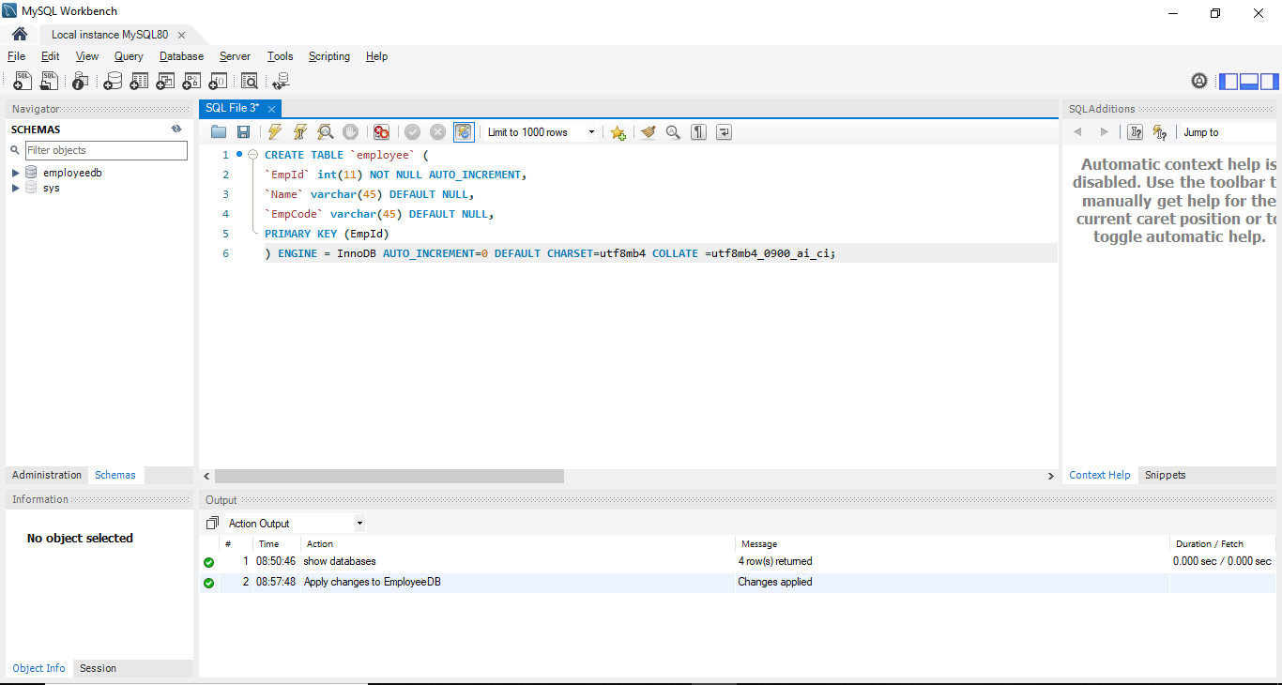Open the Scripting menu
The width and height of the screenshot is (1282, 685).
coord(329,56)
